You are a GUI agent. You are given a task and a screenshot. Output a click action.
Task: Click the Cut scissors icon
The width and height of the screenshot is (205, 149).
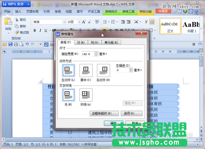17,20
